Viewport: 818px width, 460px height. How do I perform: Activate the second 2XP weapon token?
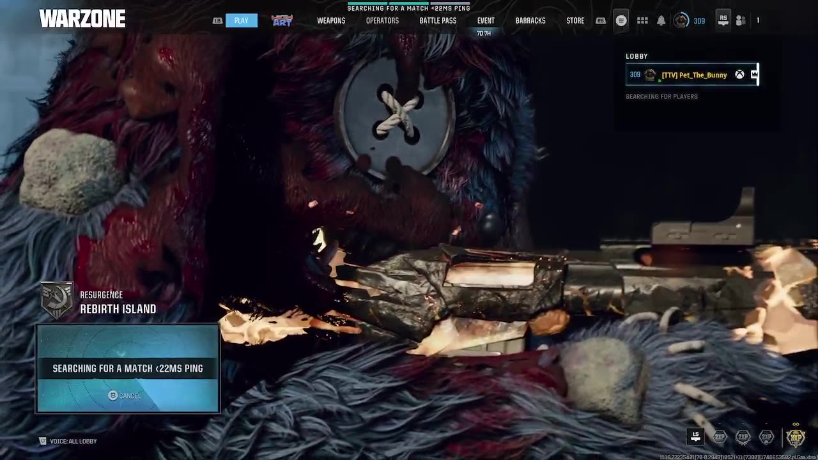(743, 437)
